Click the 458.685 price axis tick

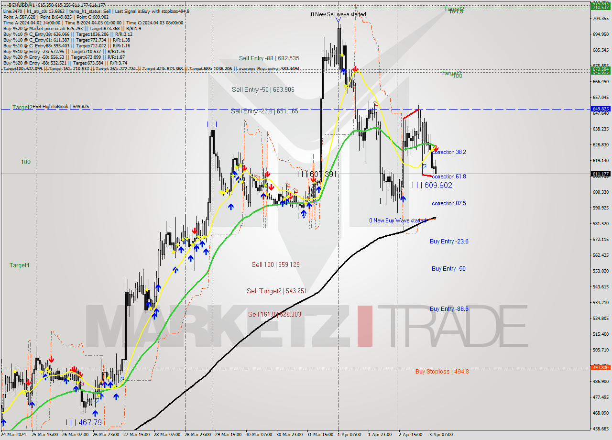pos(601,429)
